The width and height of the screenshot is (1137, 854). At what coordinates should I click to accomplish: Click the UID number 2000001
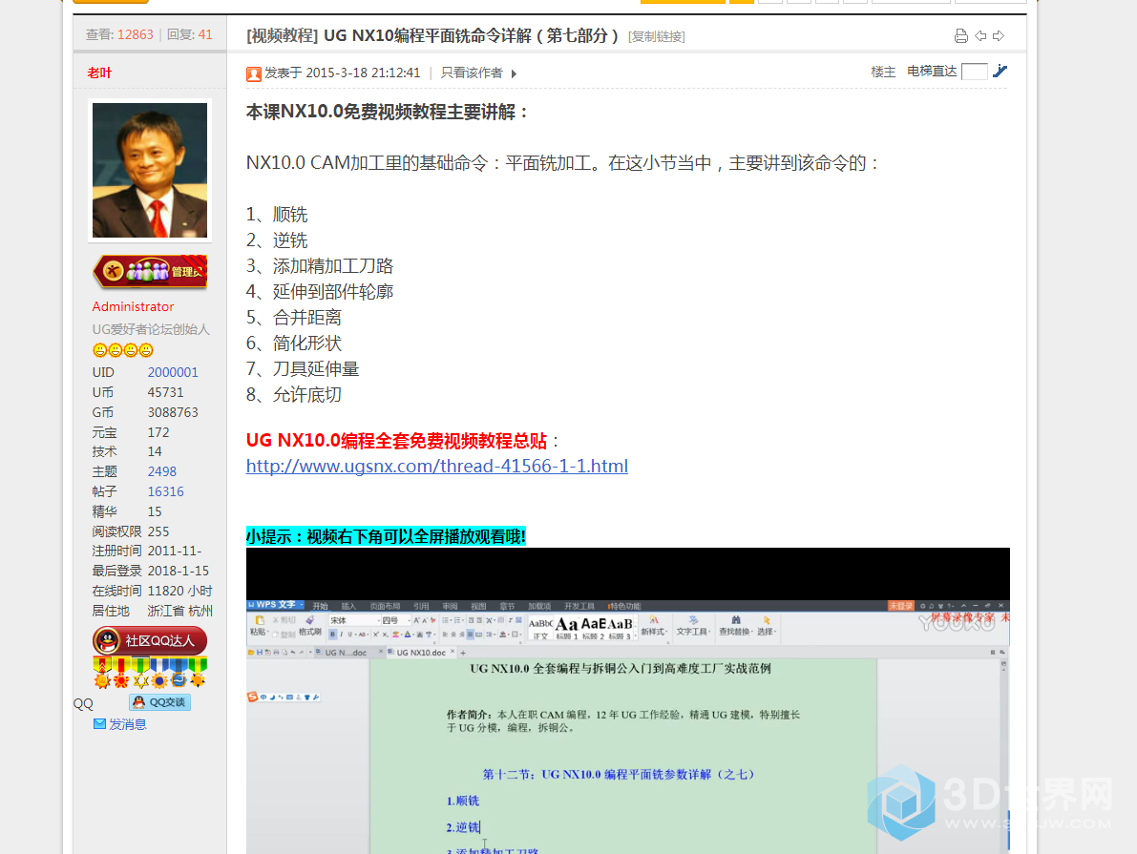tap(173, 372)
